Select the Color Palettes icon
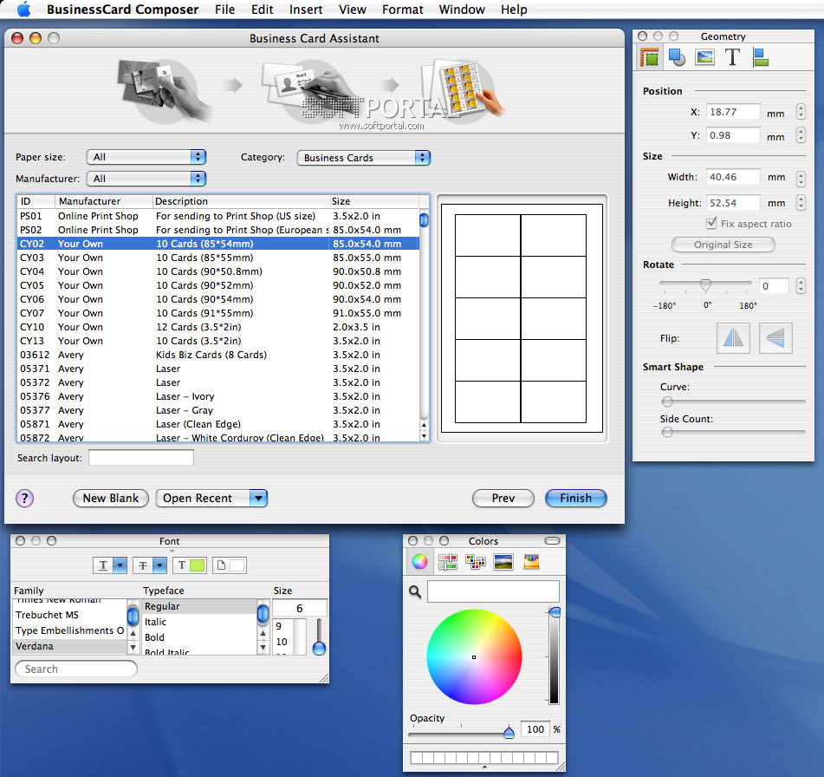 (475, 562)
